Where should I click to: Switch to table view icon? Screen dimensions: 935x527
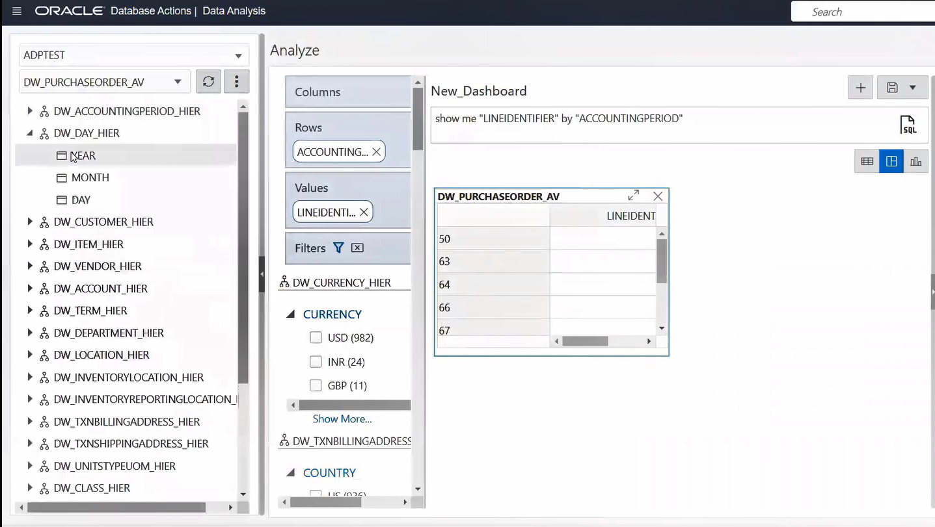pyautogui.click(x=867, y=161)
